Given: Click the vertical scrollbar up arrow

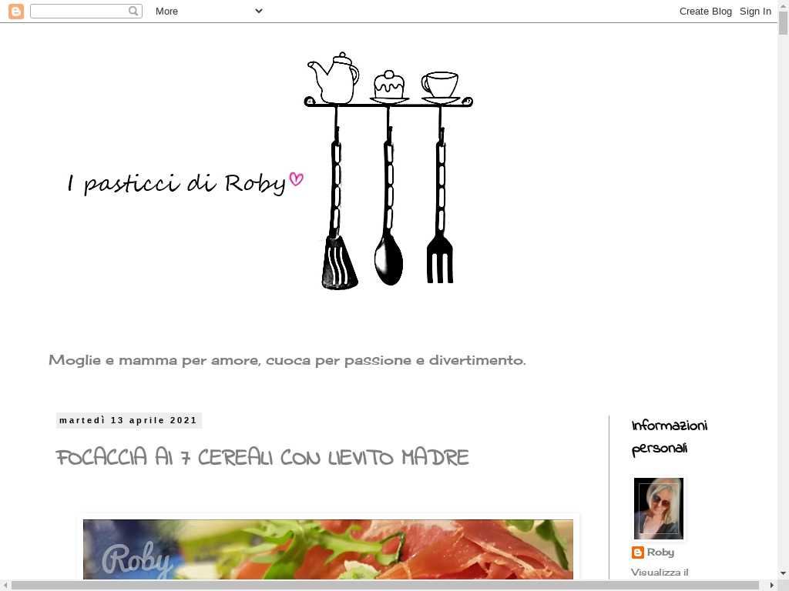Looking at the screenshot, I should tap(783, 6).
